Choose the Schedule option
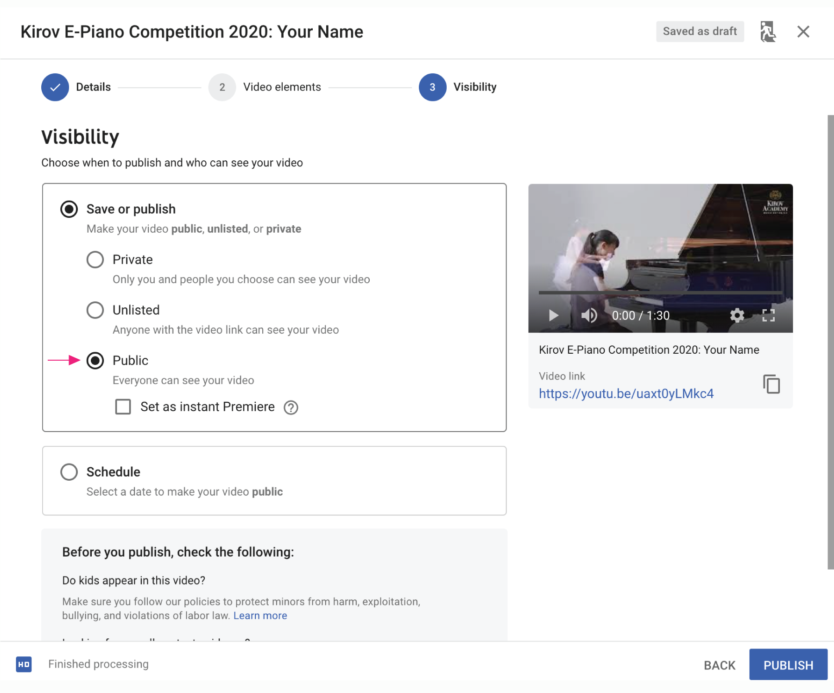The width and height of the screenshot is (834, 693). pyautogui.click(x=69, y=472)
